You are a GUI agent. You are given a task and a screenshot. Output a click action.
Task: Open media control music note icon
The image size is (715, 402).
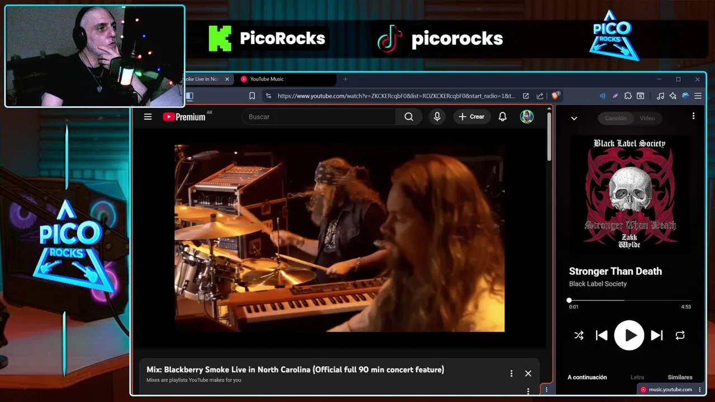[660, 96]
